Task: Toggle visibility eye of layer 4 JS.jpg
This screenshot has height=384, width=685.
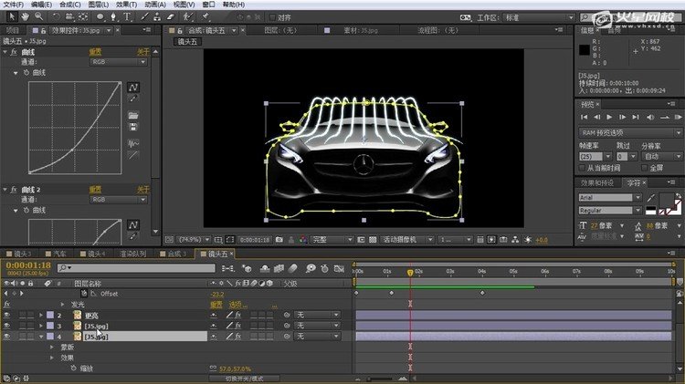Action: coord(6,336)
